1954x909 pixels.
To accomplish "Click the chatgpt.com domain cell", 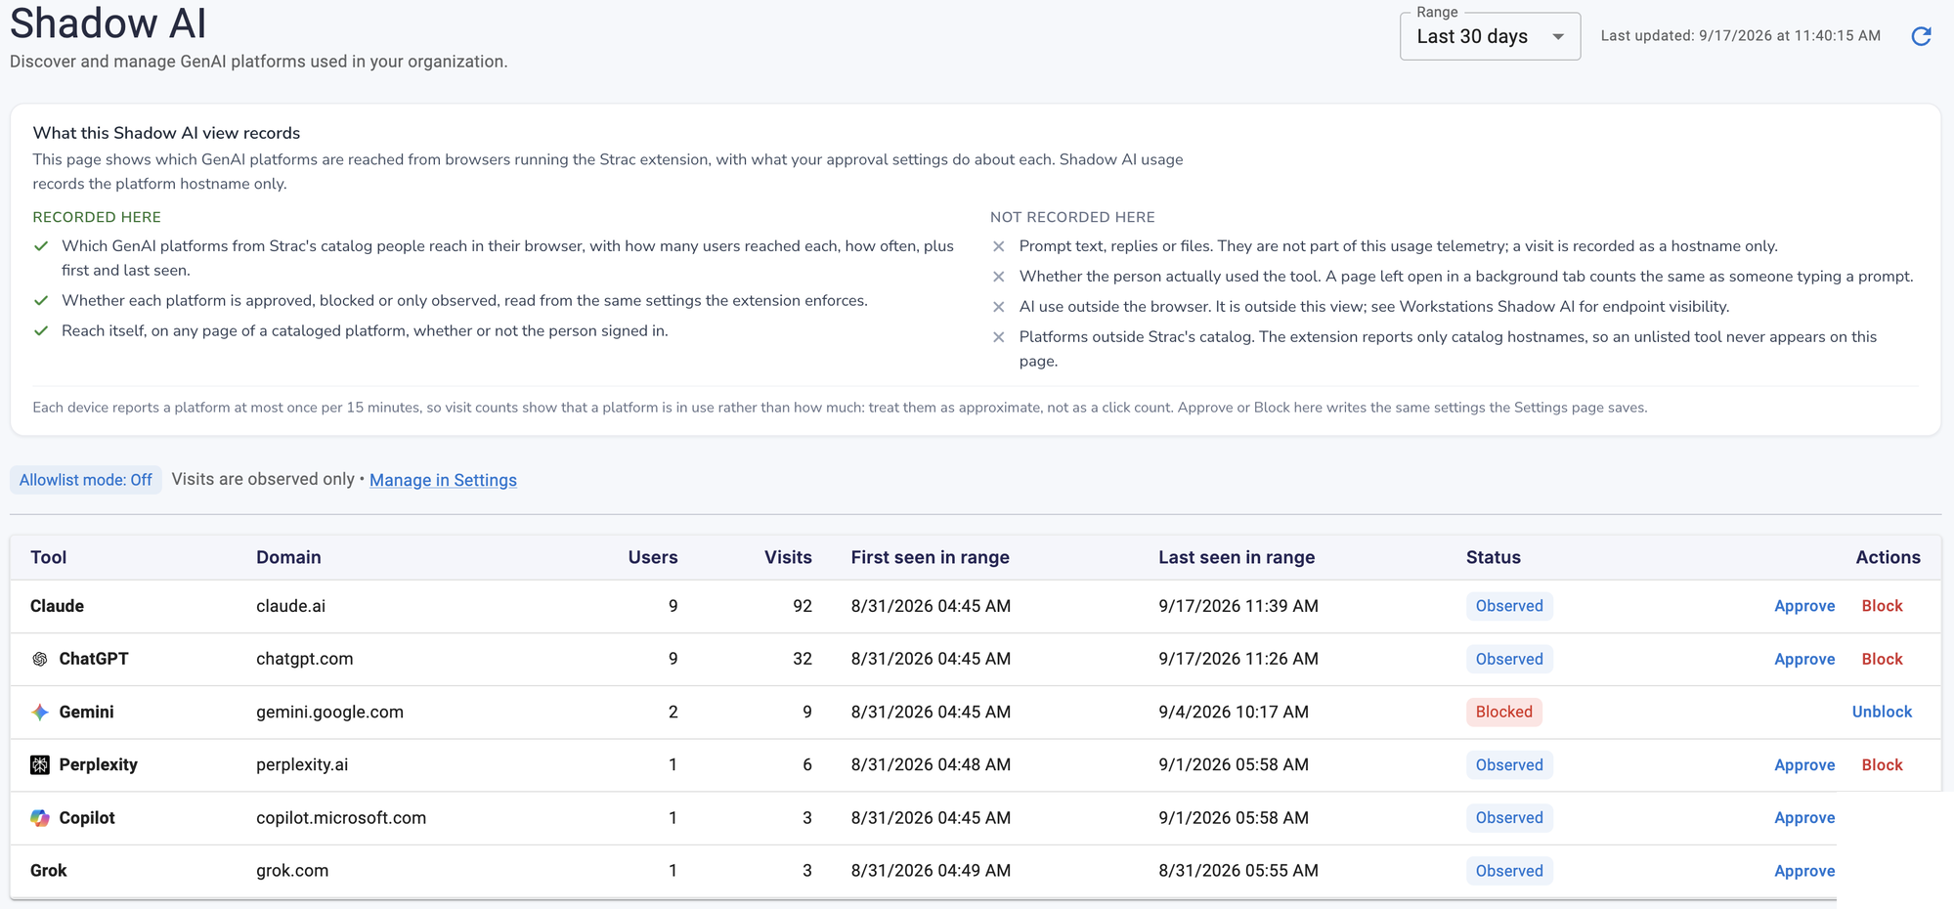I will pos(305,659).
